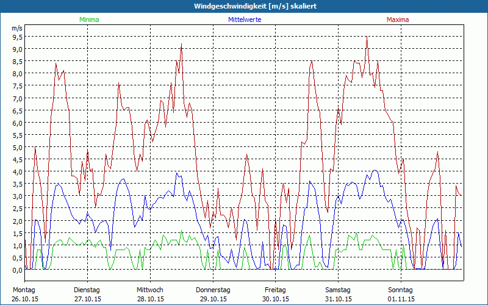Click the 0,0 y-axis value
This screenshot has width=488, height=305.
pos(18,270)
